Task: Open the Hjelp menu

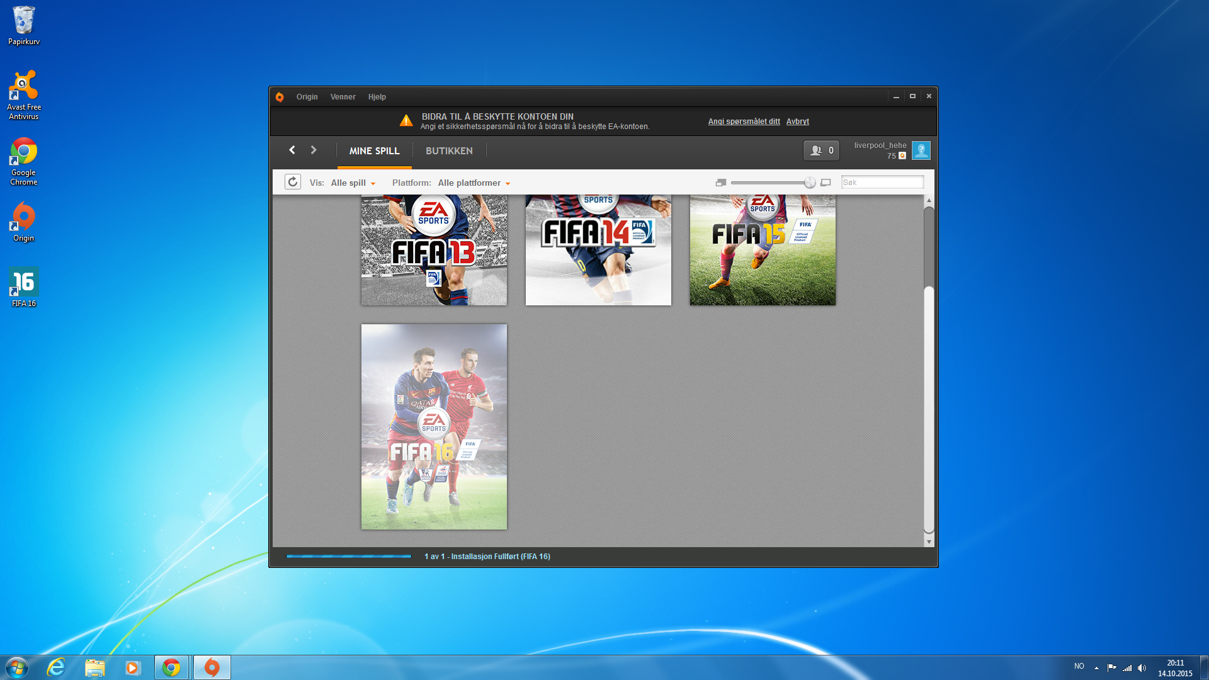Action: point(377,97)
